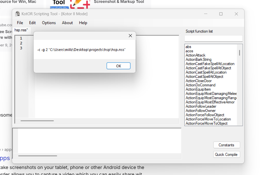
Task: Open the Help menu
Action: pos(83,23)
